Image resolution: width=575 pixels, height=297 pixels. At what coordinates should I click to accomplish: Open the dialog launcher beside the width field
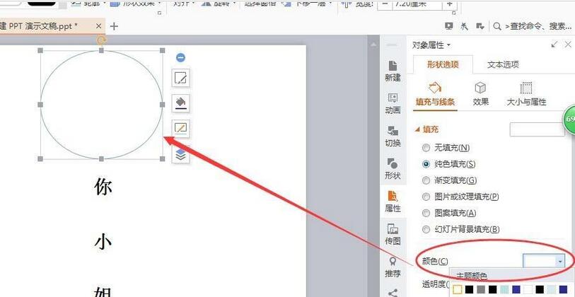454,13
